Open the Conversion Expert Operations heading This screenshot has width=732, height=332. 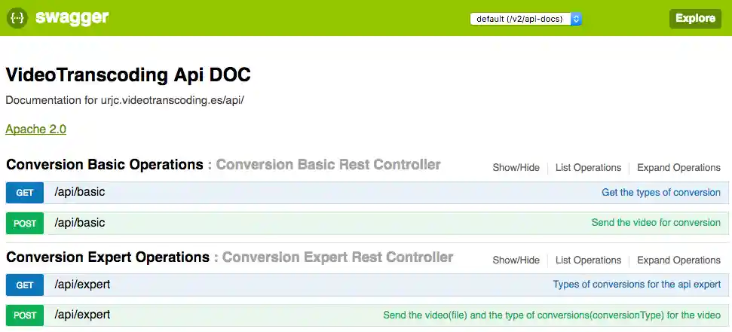click(108, 257)
